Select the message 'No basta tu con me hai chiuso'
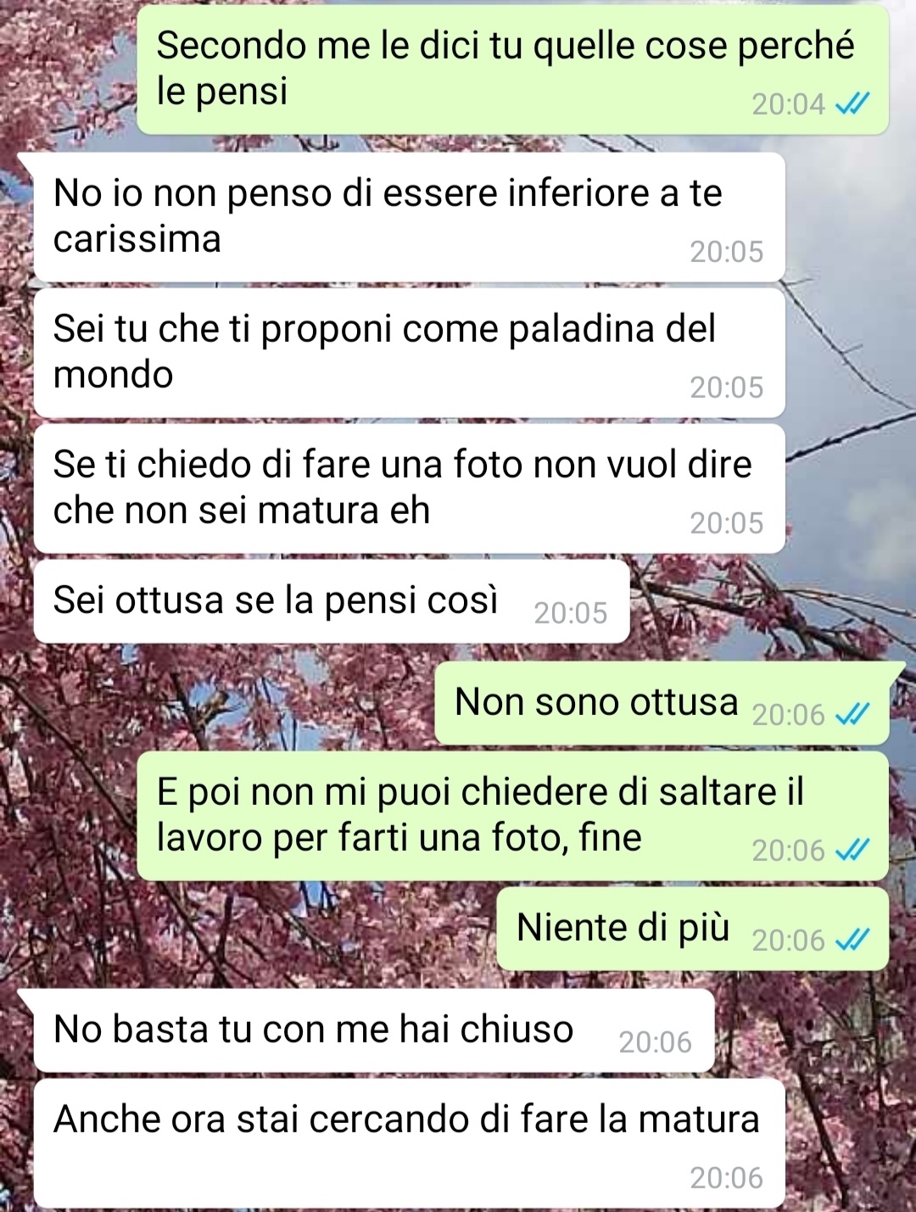The width and height of the screenshot is (916, 1212). [x=374, y=1030]
